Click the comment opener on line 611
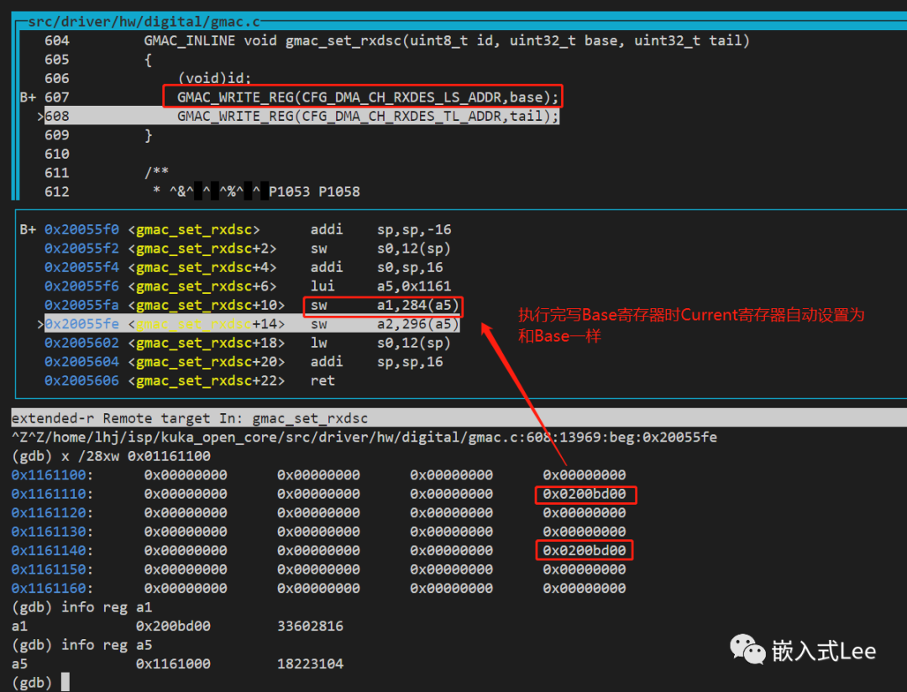907x692 pixels. coord(156,172)
